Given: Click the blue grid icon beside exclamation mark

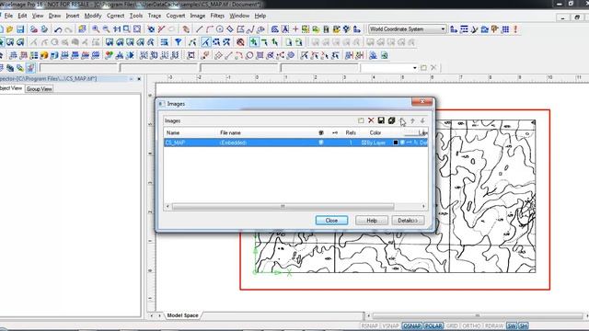Looking at the screenshot, I should 505,29.
